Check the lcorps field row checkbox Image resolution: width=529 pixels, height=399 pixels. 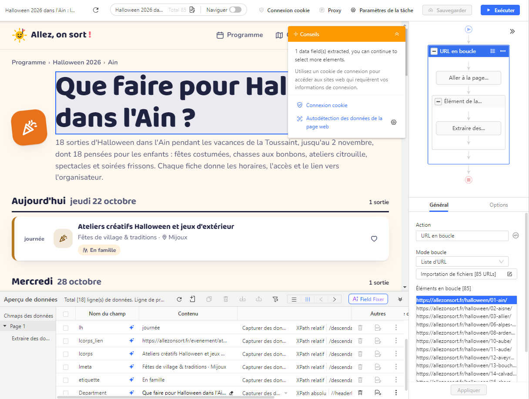tap(66, 354)
